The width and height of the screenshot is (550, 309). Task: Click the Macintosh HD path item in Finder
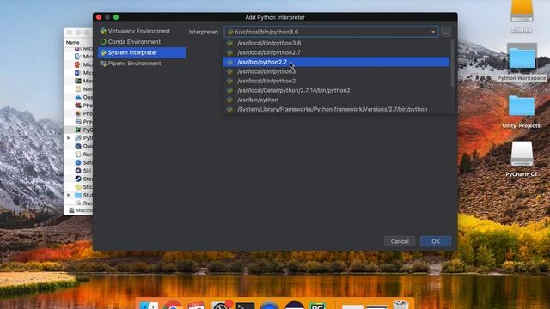(x=81, y=210)
